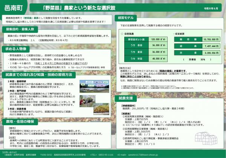Viewport: 226px width, 158px height.
Task: Select the うち 秋苗 table cell
Action: (x=136, y=59)
